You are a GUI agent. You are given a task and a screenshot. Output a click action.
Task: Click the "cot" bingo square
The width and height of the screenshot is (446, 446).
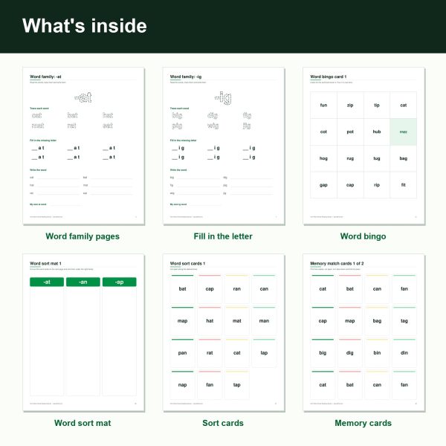[323, 132]
